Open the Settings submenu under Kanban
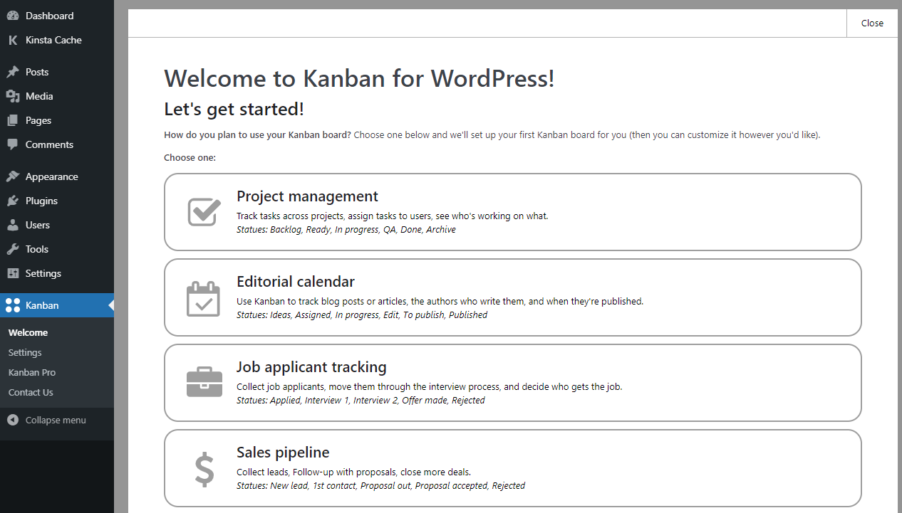Viewport: 902px width, 513px height. click(x=25, y=352)
